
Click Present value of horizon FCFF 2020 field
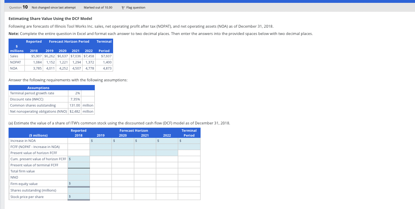point(123,153)
